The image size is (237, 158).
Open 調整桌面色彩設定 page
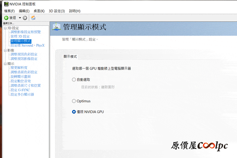24,72
